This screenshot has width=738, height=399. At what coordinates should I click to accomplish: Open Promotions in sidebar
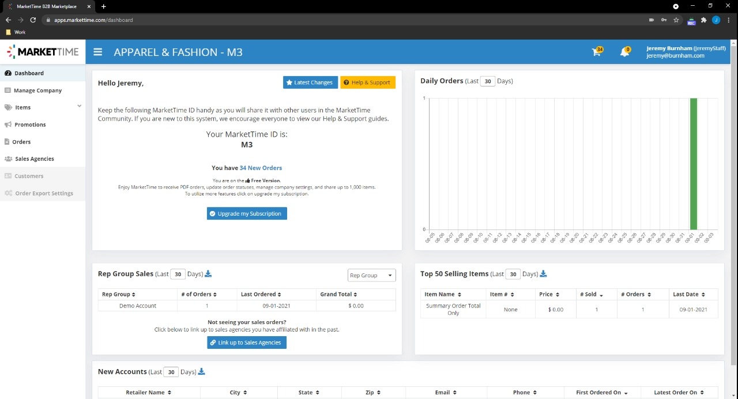(43, 125)
